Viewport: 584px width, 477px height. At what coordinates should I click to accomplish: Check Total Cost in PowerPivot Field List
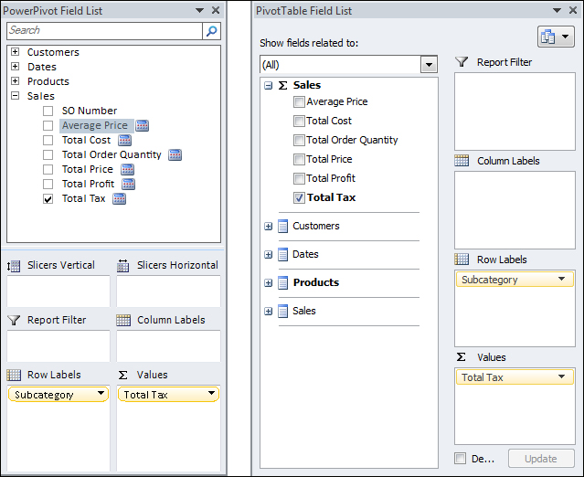click(48, 141)
